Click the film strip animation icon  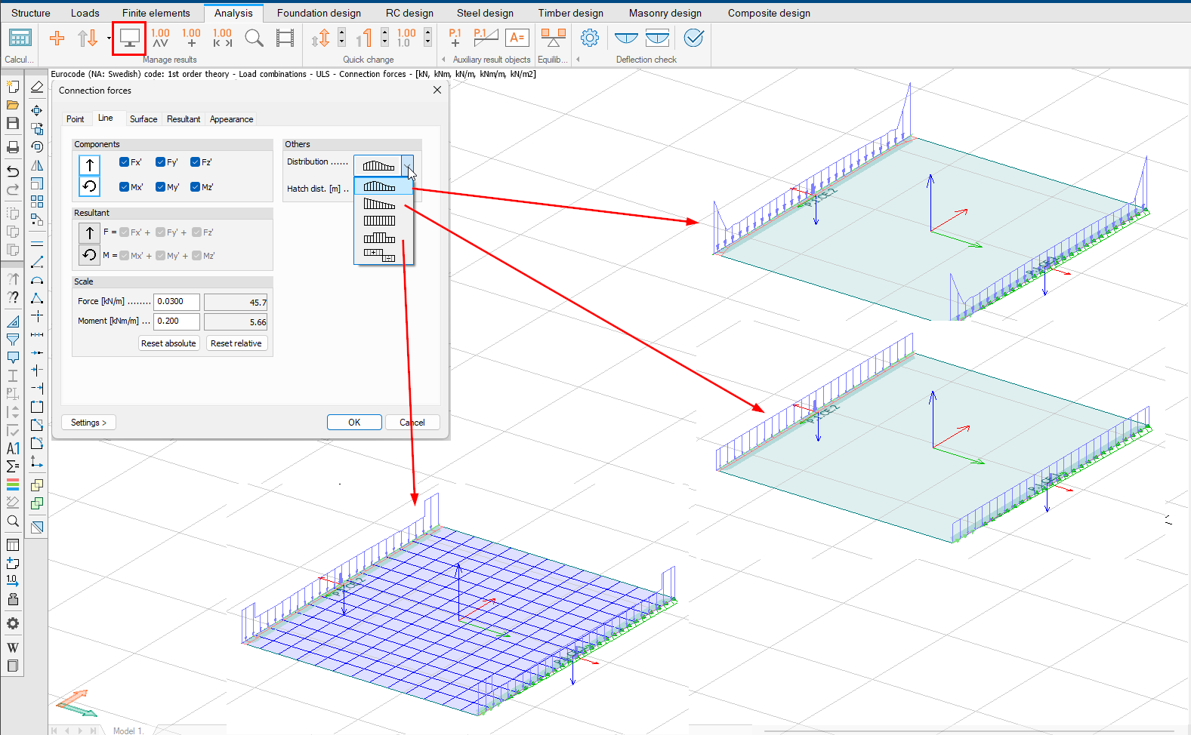pyautogui.click(x=285, y=38)
